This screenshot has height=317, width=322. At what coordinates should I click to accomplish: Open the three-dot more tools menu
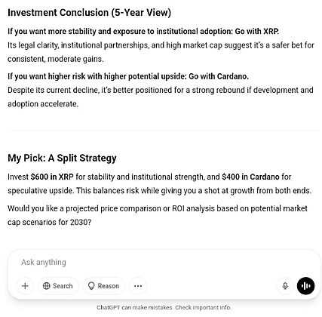tap(138, 286)
